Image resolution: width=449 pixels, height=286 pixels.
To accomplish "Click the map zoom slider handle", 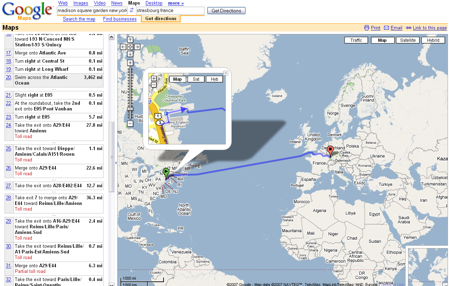I will (x=130, y=109).
